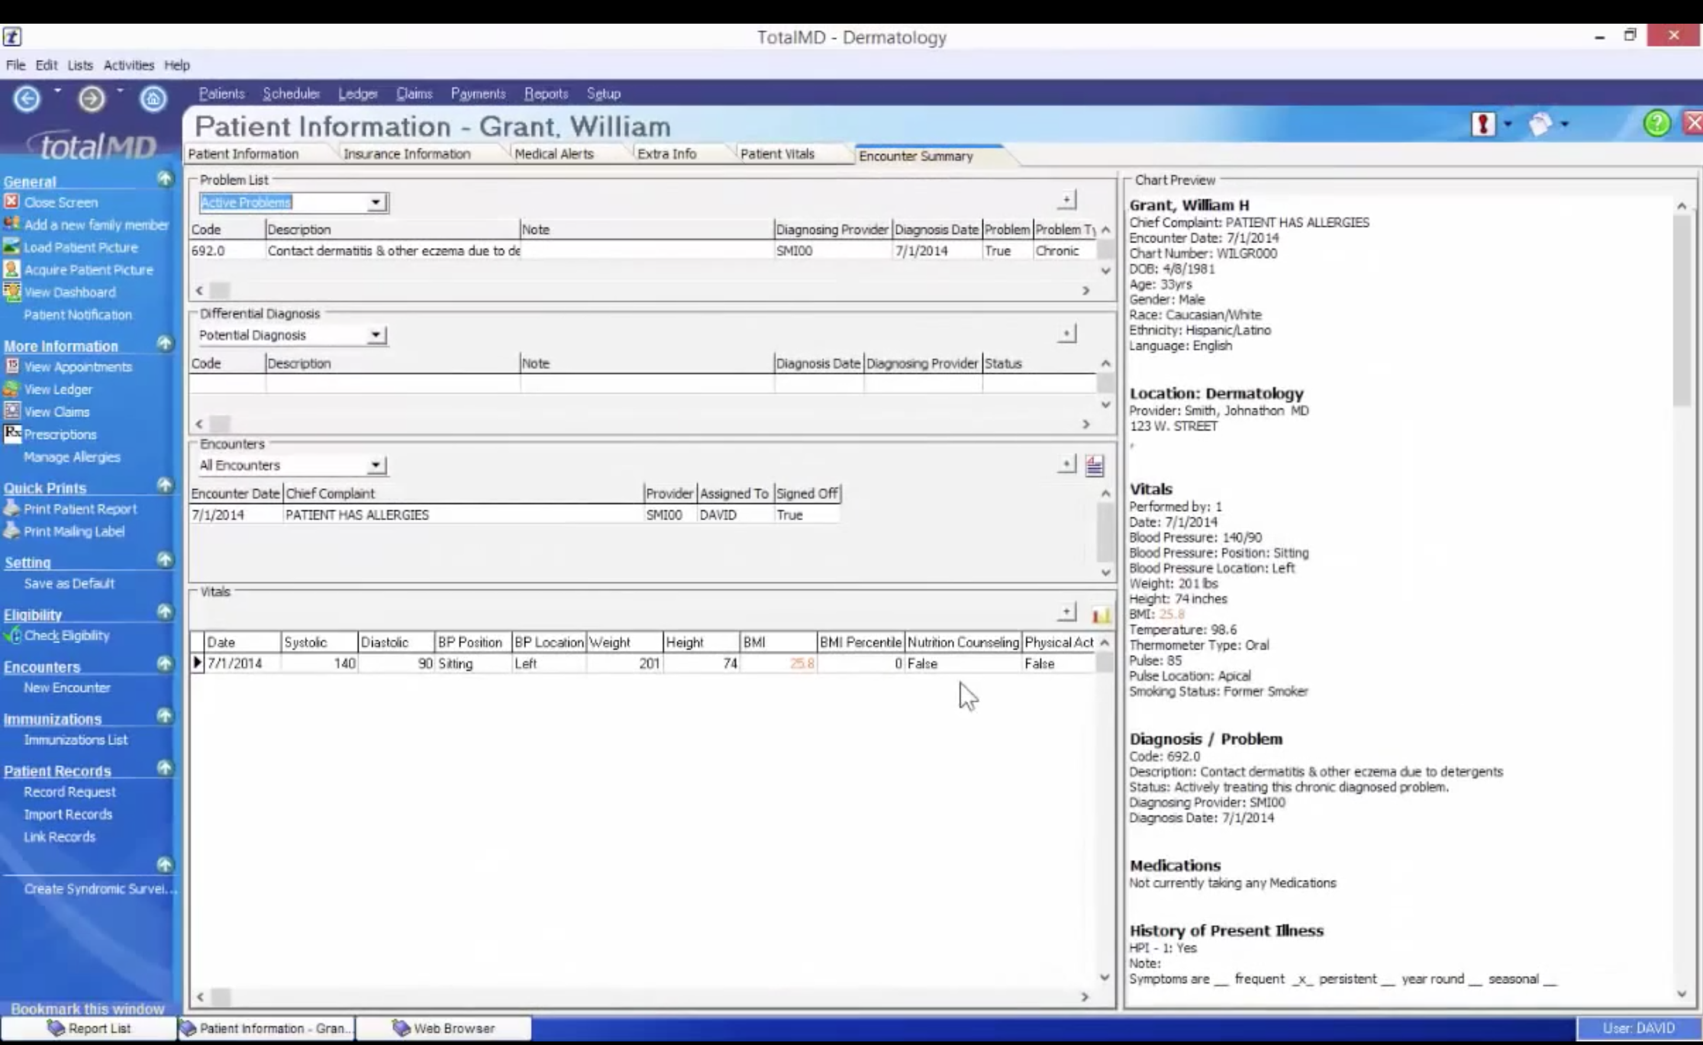Viewport: 1703px width, 1045px height.
Task: Select the View Appointments calendar icon
Action: pos(12,366)
